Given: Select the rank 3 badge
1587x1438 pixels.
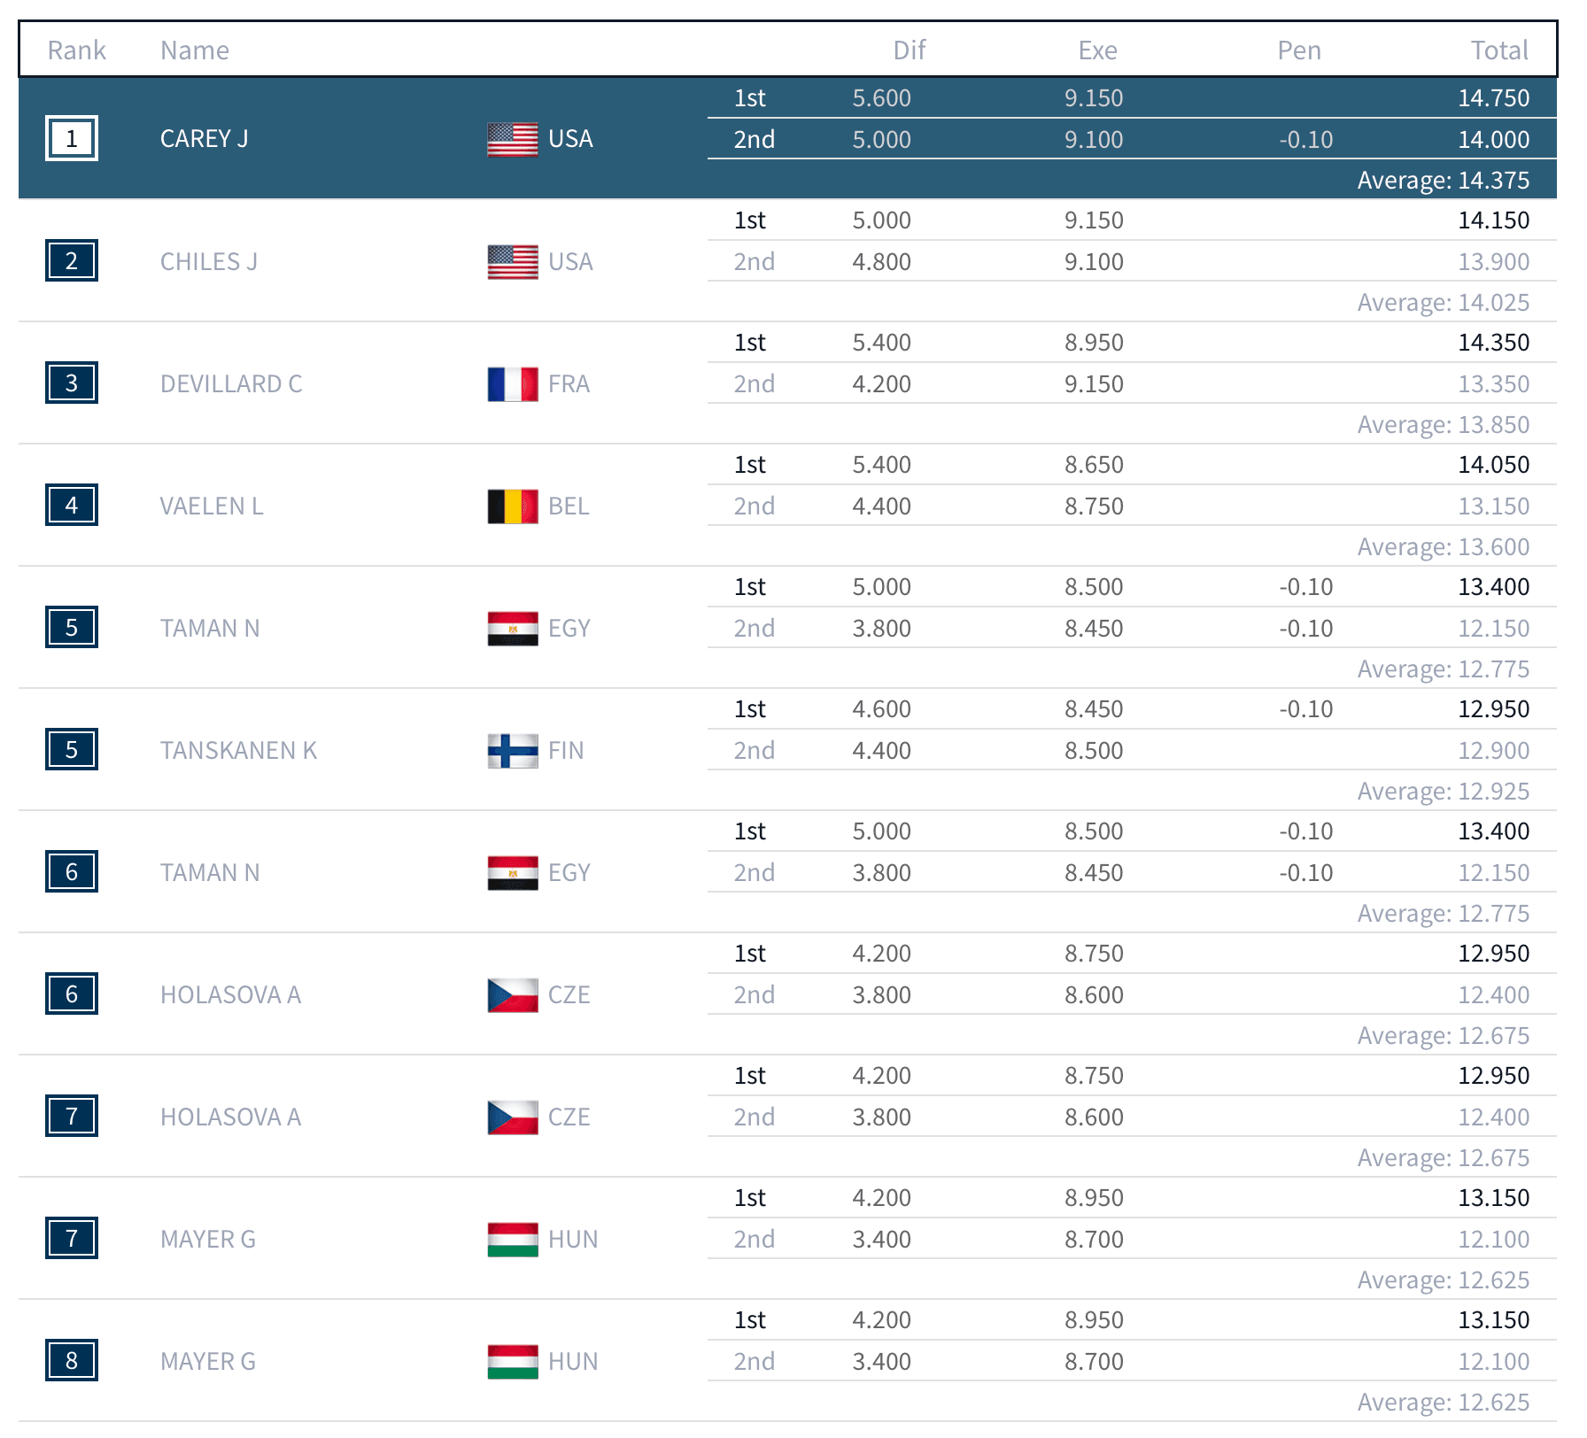Looking at the screenshot, I should point(72,383).
